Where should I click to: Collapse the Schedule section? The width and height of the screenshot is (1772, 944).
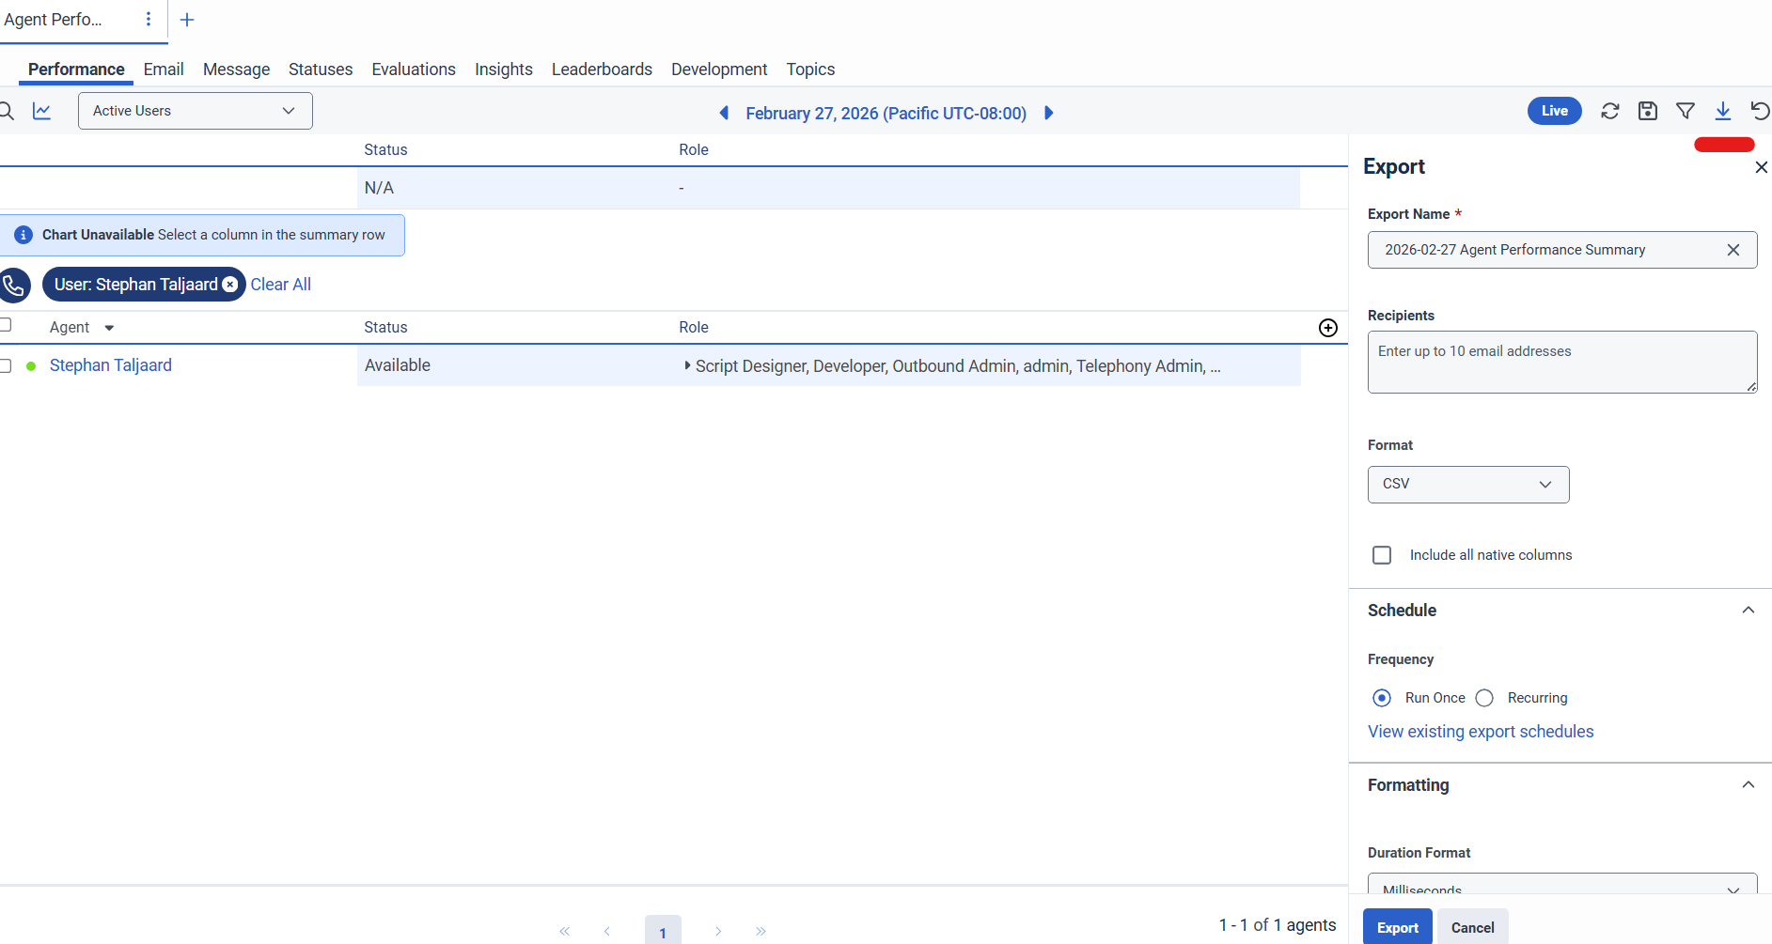[1748, 611]
